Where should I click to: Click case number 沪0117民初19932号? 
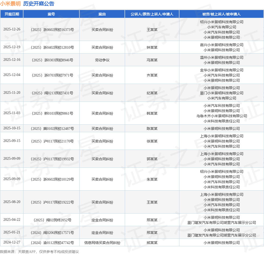(x=52, y=159)
